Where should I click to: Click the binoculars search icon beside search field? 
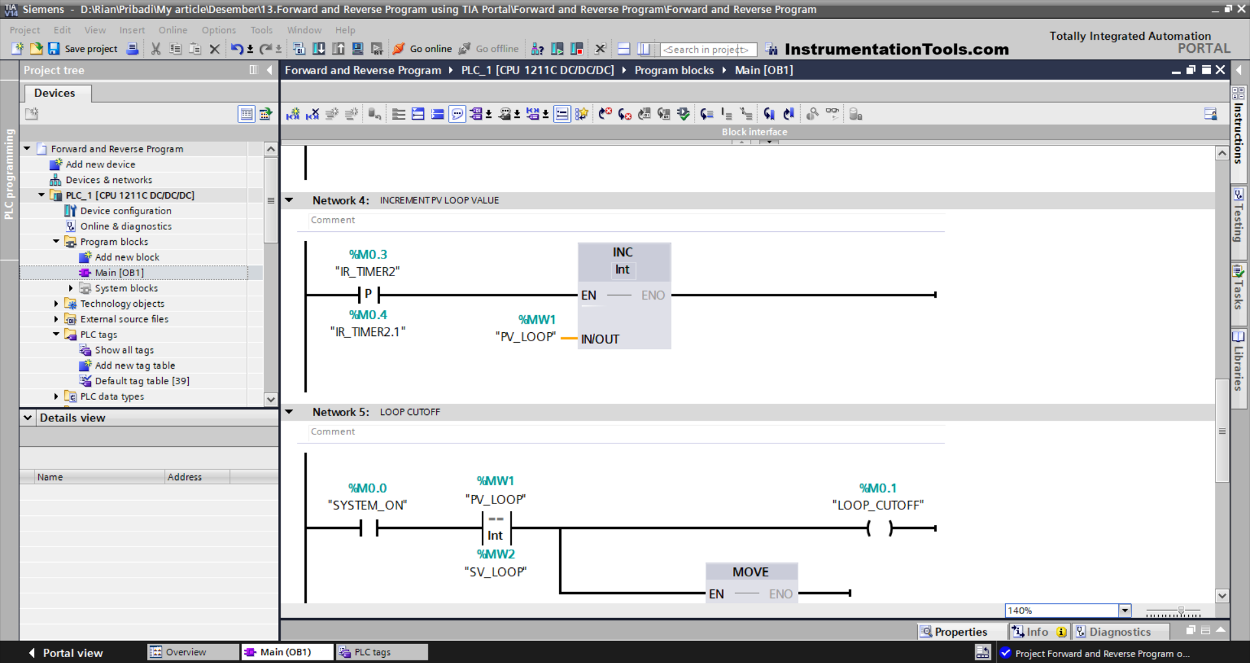pos(771,49)
